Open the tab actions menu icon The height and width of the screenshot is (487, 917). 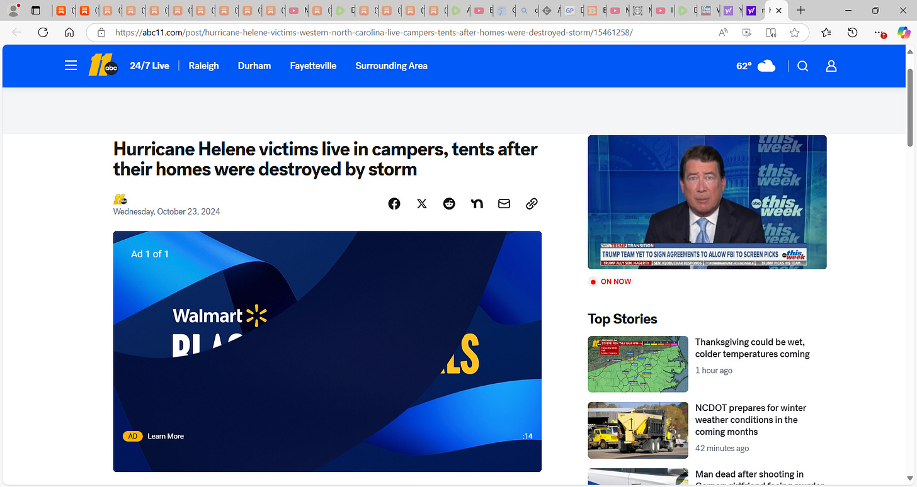coord(36,10)
